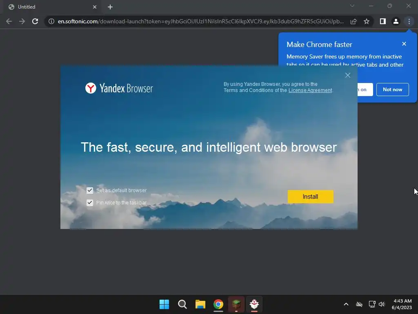The image size is (418, 314).
Task: Open the red box installer taskbar app
Action: (254, 304)
